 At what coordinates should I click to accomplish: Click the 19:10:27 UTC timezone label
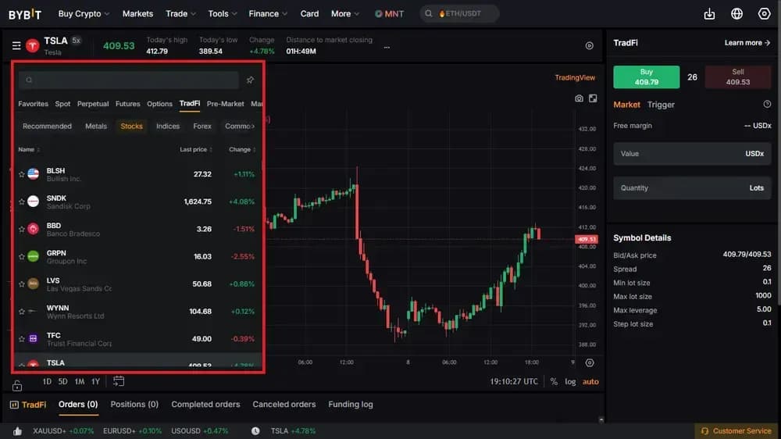514,382
